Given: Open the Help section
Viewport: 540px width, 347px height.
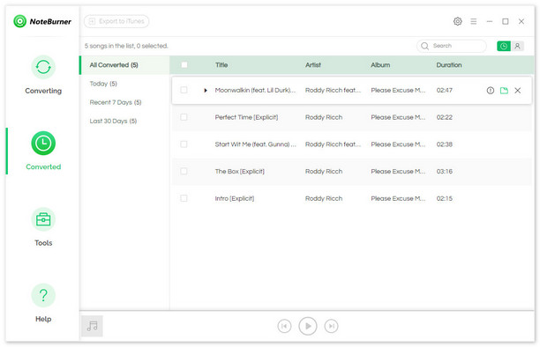Looking at the screenshot, I should pos(43,303).
